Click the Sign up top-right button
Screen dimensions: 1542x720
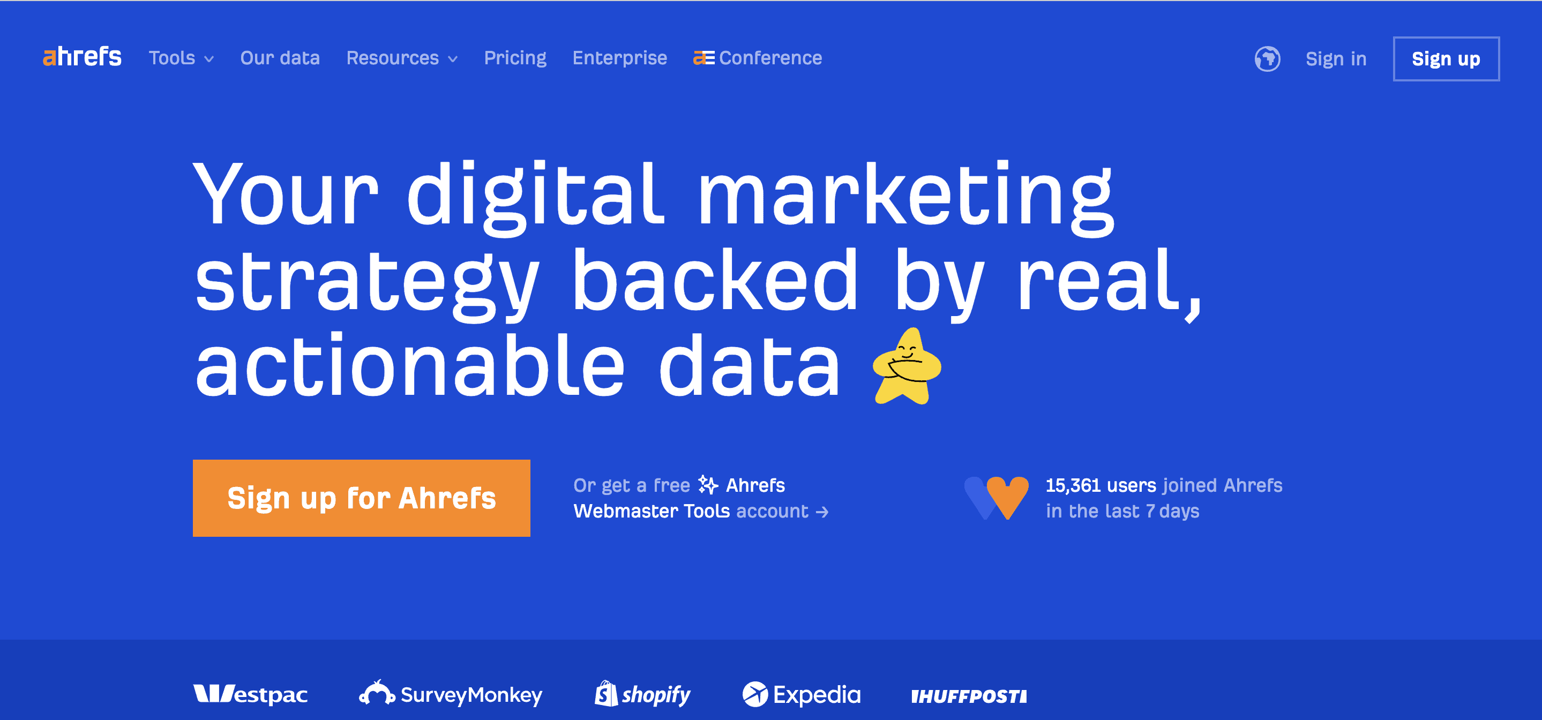pos(1446,58)
